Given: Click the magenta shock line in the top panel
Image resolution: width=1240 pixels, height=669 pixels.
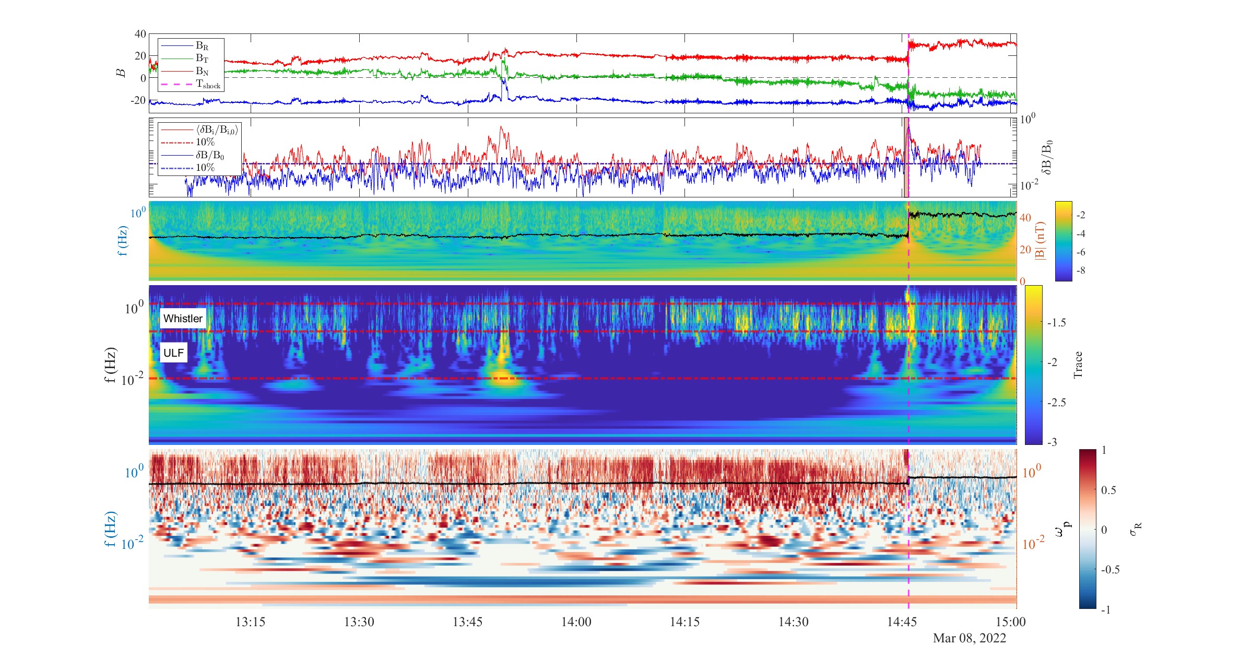Looking at the screenshot, I should pos(908,73).
